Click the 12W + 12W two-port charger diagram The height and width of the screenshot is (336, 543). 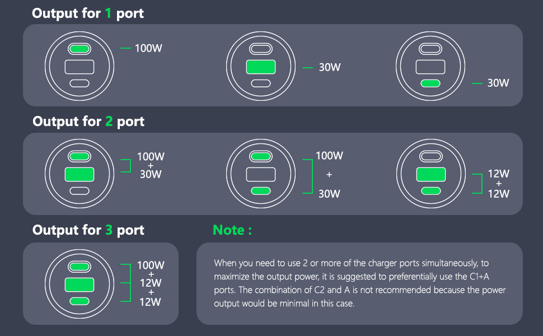click(x=431, y=174)
